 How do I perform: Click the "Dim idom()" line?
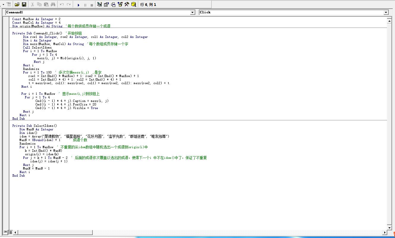tap(28, 133)
